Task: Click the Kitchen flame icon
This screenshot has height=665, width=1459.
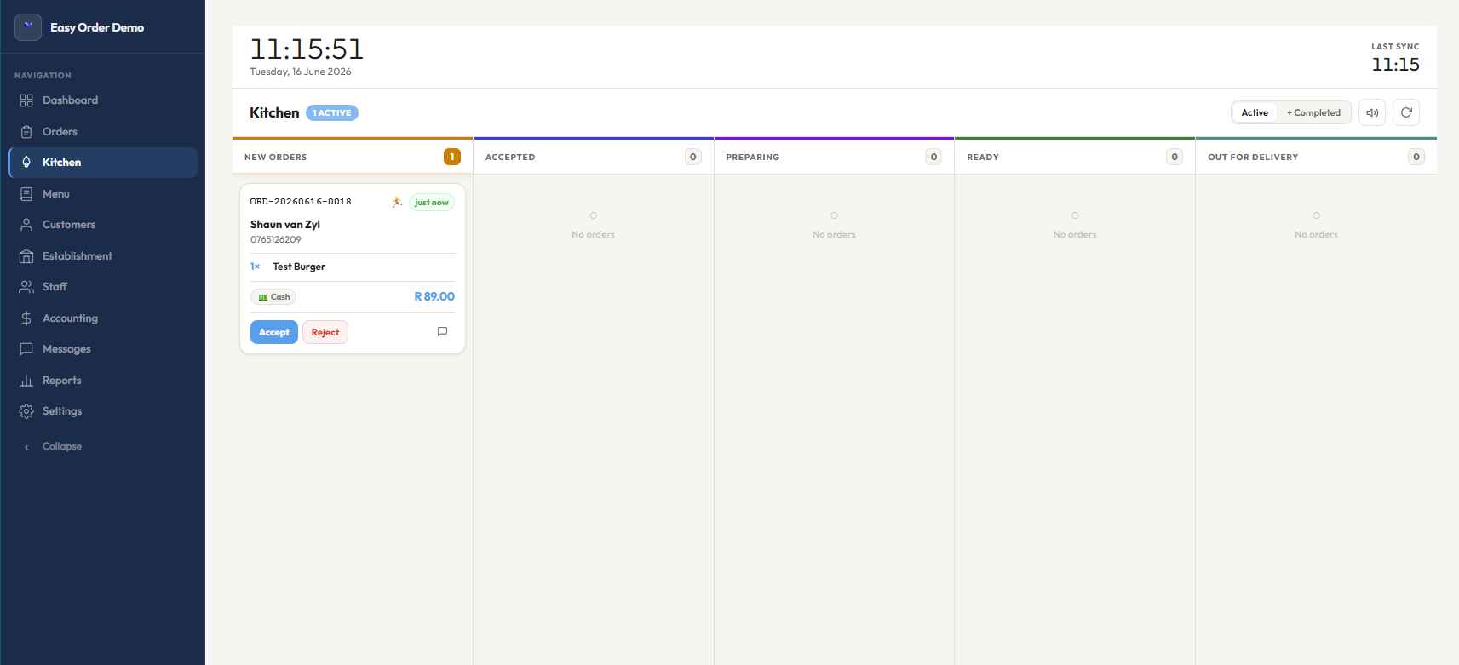Action: click(x=26, y=163)
